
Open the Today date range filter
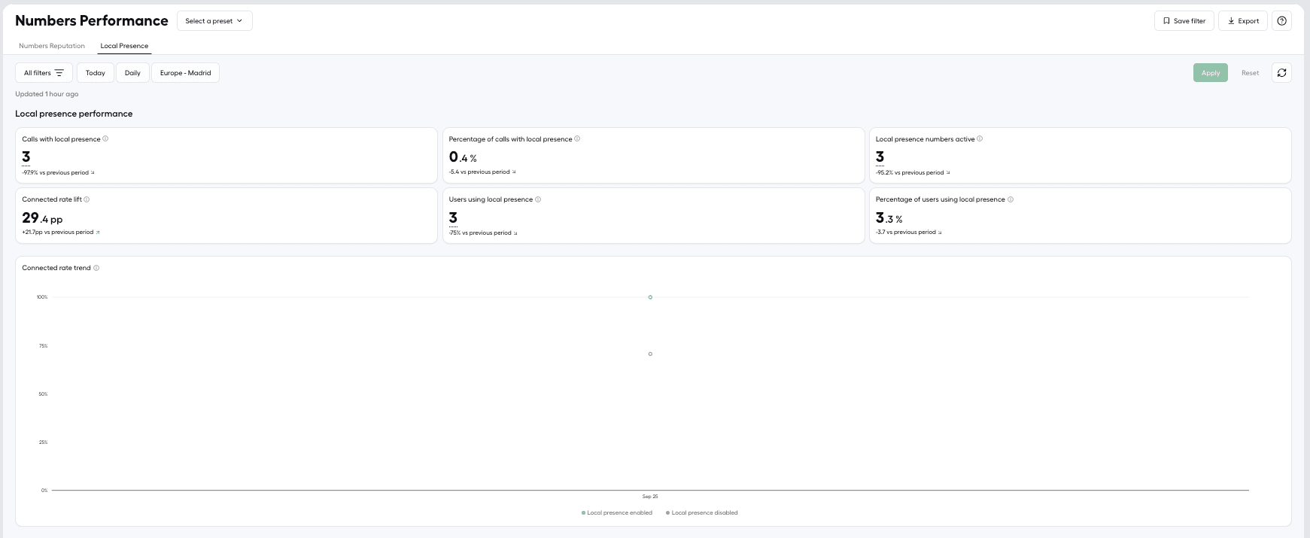point(96,73)
